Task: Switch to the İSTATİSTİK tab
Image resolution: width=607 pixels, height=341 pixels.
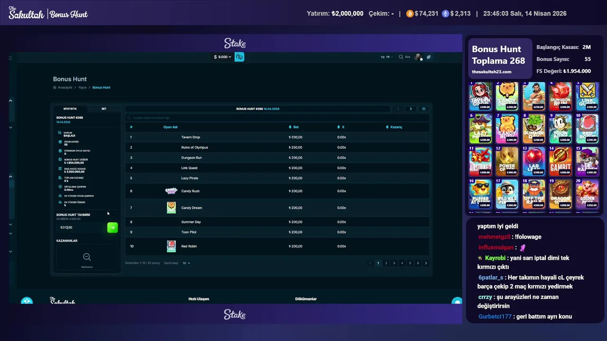Action: [x=70, y=109]
